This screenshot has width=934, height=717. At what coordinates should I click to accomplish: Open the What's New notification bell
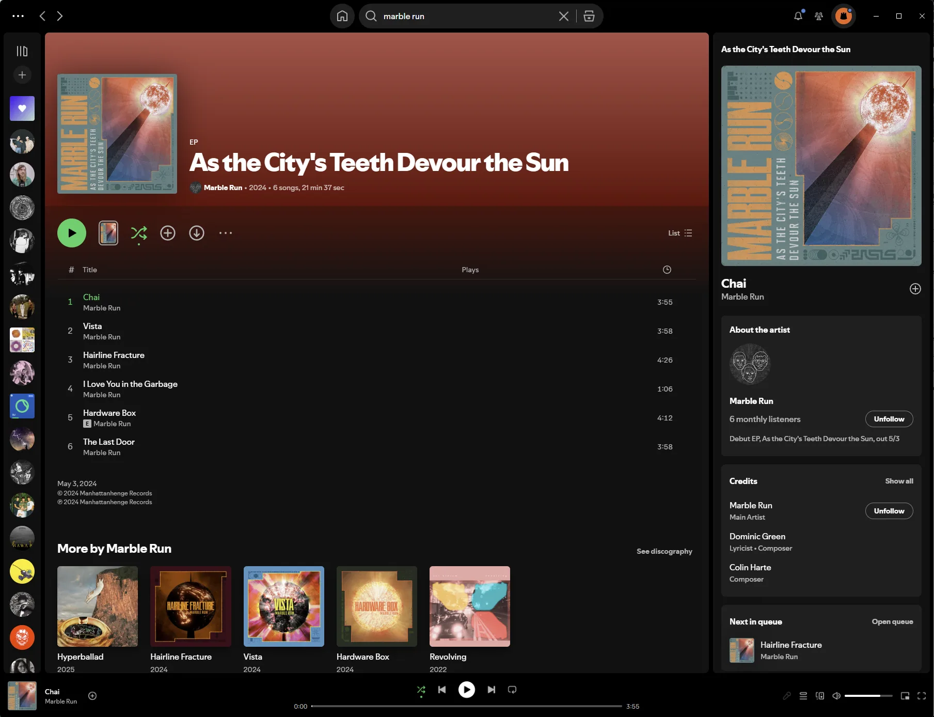pos(798,16)
